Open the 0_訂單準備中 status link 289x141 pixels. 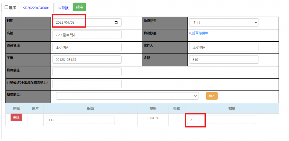(199, 33)
